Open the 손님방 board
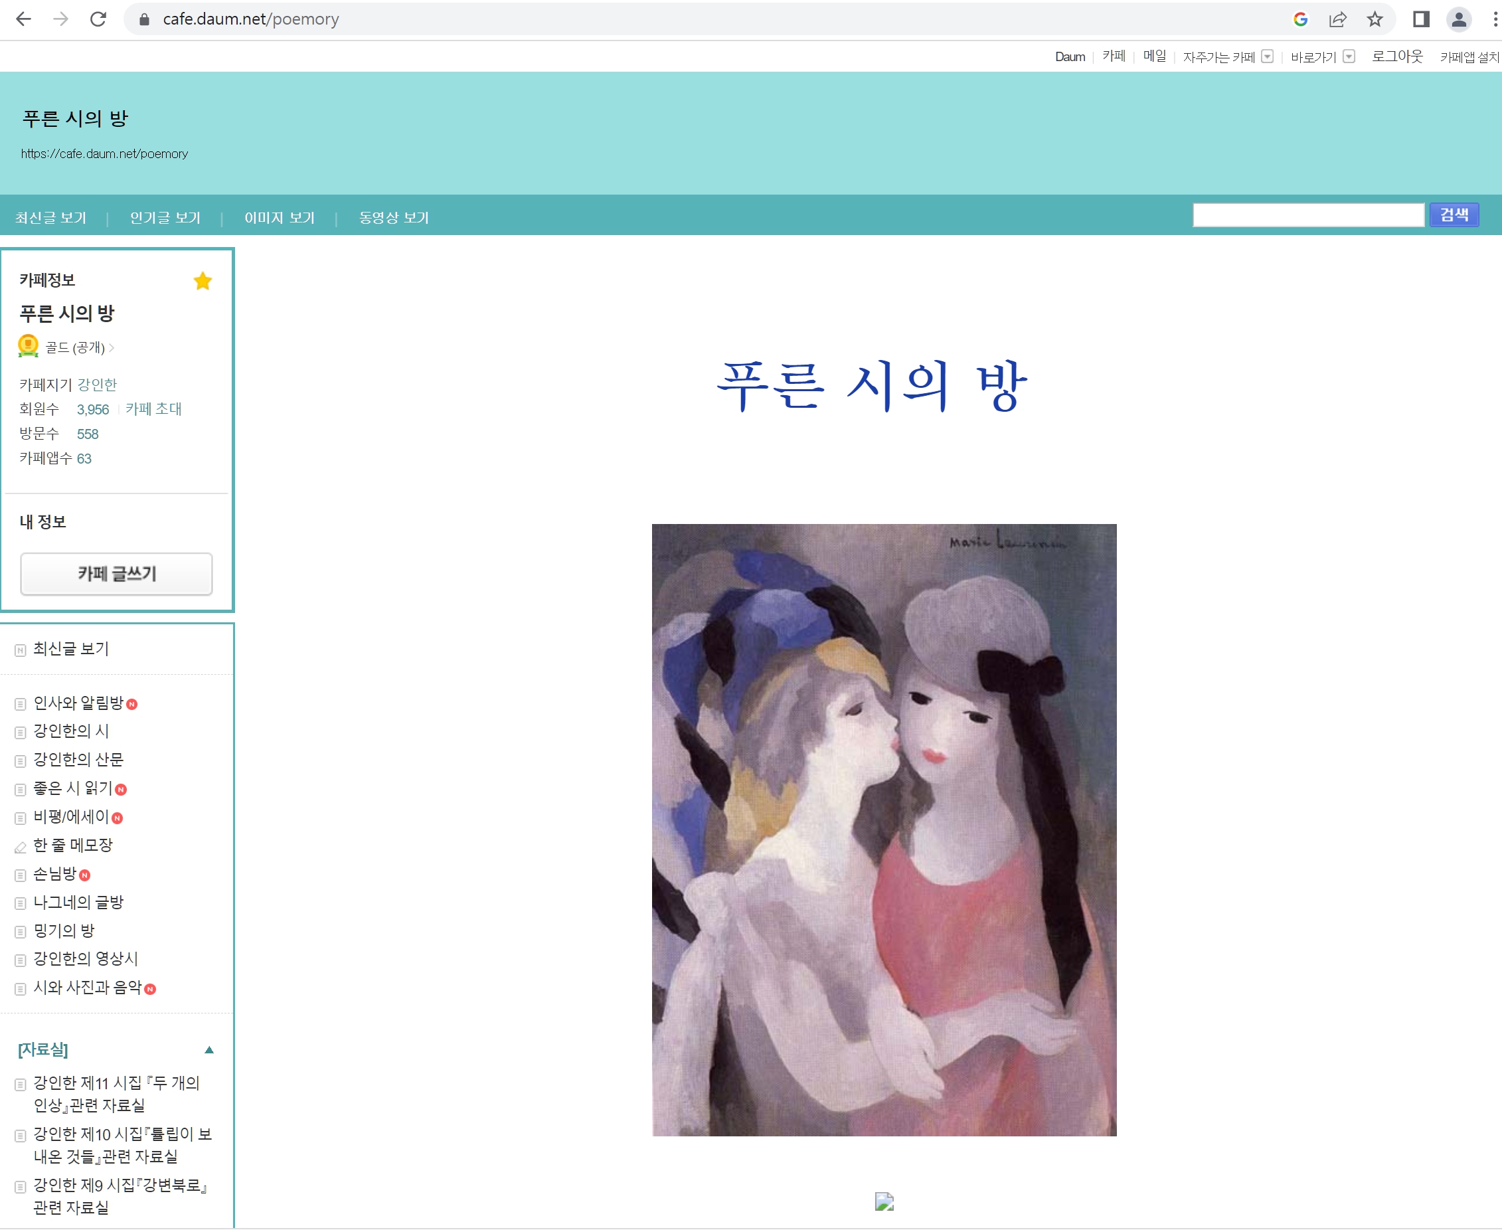The image size is (1502, 1230). click(55, 873)
